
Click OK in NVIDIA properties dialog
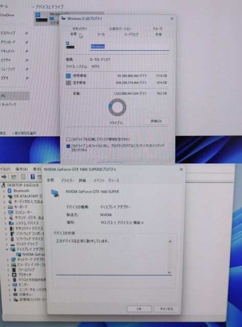pyautogui.click(x=139, y=309)
